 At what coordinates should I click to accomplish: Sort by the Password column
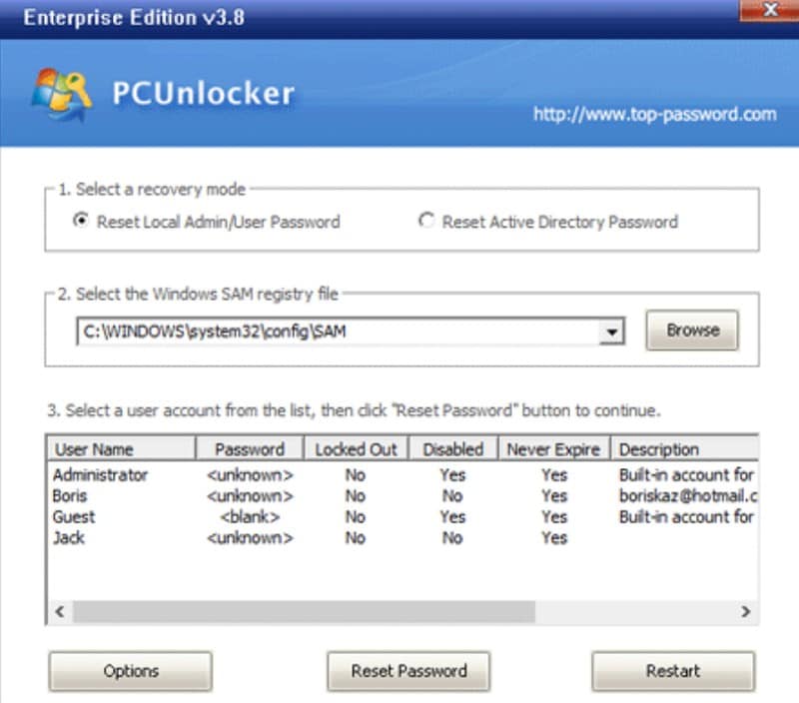250,448
